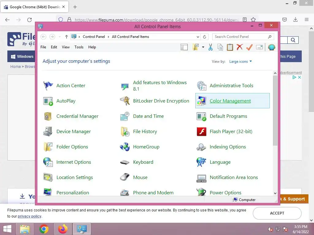The image size is (314, 235).
Task: Open the Help menu
Action: click(x=92, y=47)
